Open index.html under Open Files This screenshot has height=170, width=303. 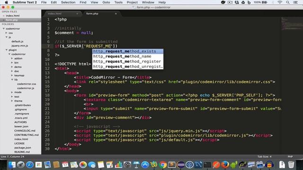tap(13, 16)
